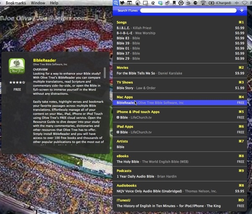Open the Wi-Fi status menu

click(203, 3)
